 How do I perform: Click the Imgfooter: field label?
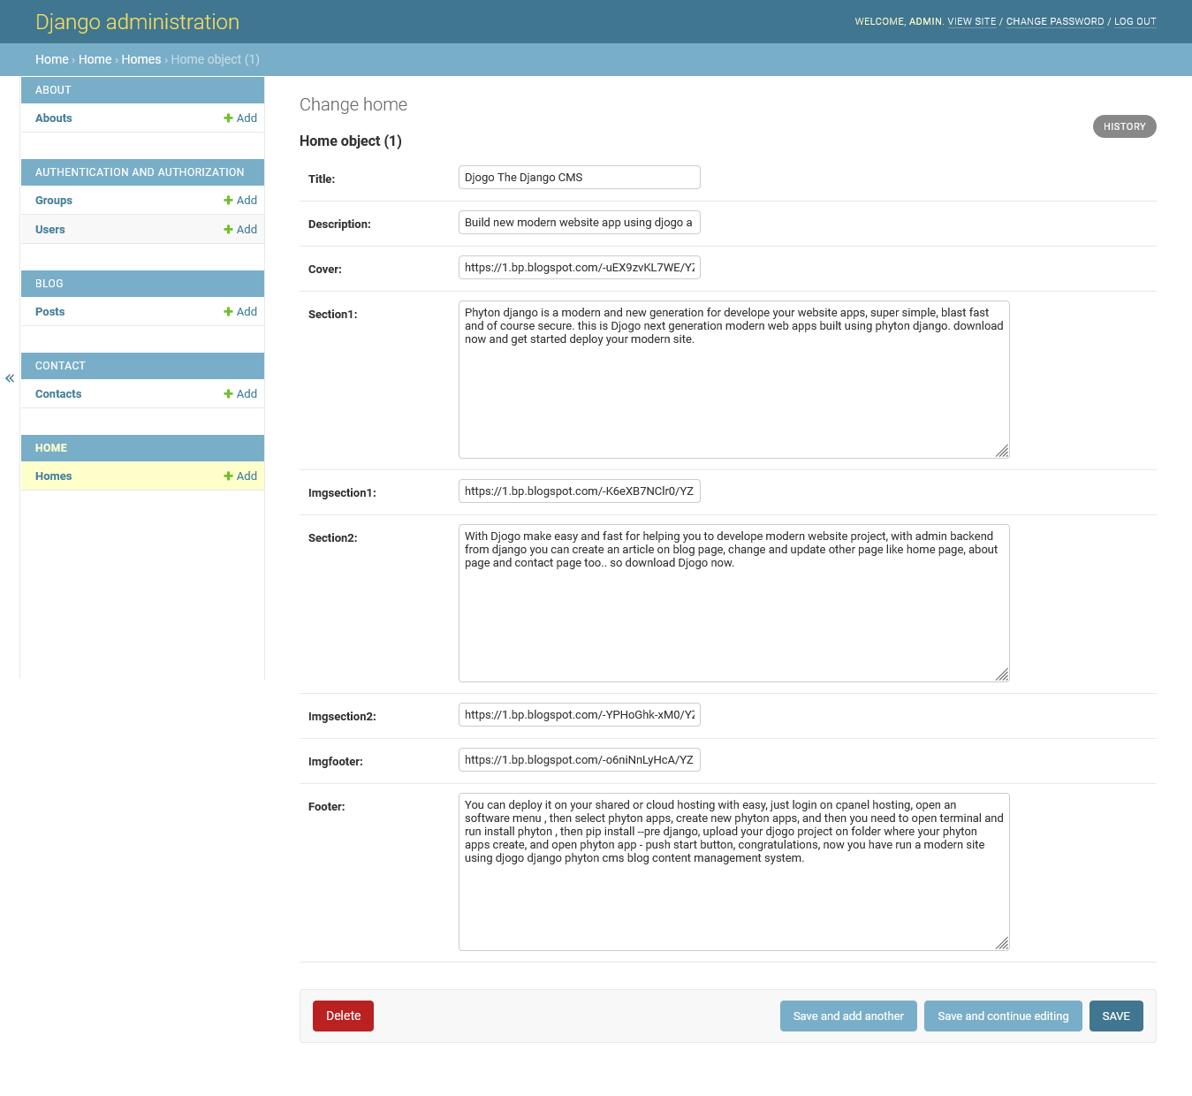point(336,761)
